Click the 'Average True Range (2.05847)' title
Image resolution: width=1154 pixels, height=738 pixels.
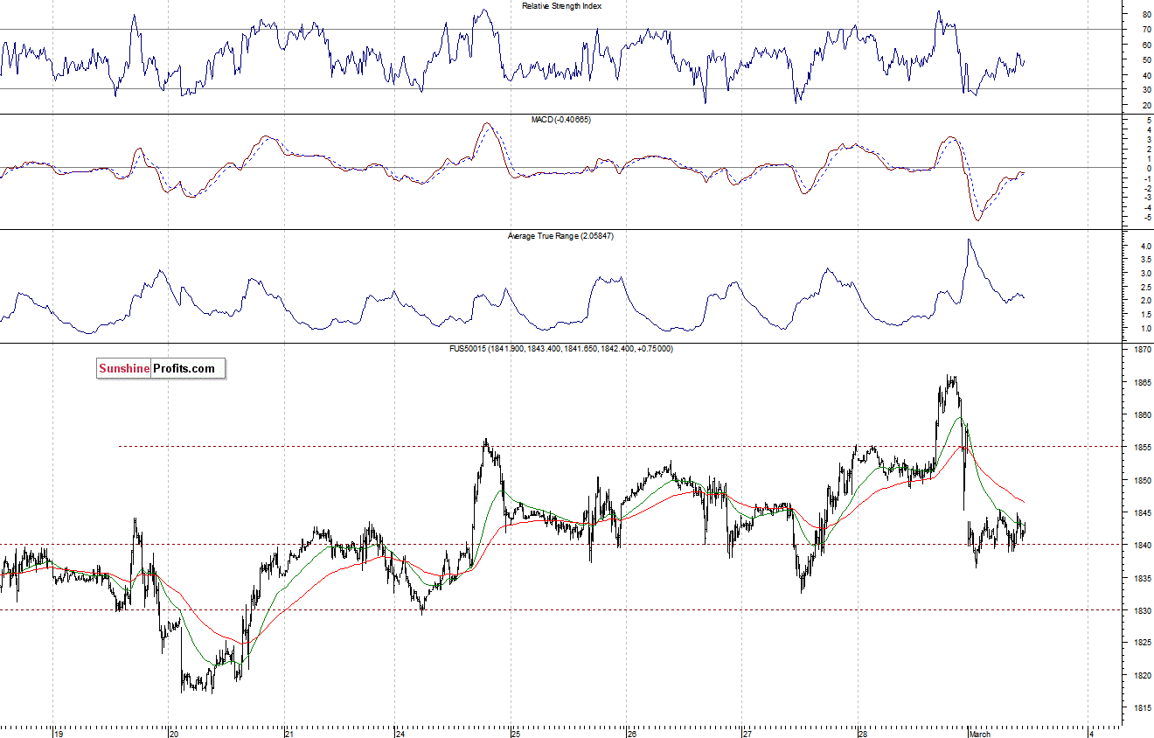tap(560, 235)
